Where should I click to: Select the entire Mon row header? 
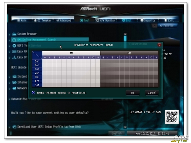(37, 65)
